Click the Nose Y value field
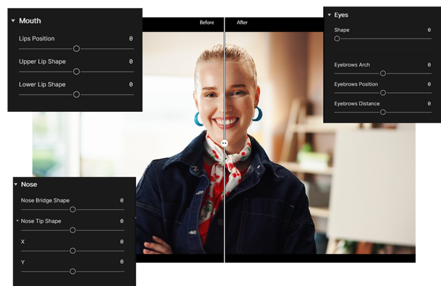Image resolution: width=441 pixels, height=286 pixels. [x=122, y=262]
